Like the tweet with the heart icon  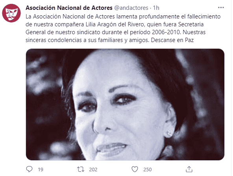pos(135,169)
